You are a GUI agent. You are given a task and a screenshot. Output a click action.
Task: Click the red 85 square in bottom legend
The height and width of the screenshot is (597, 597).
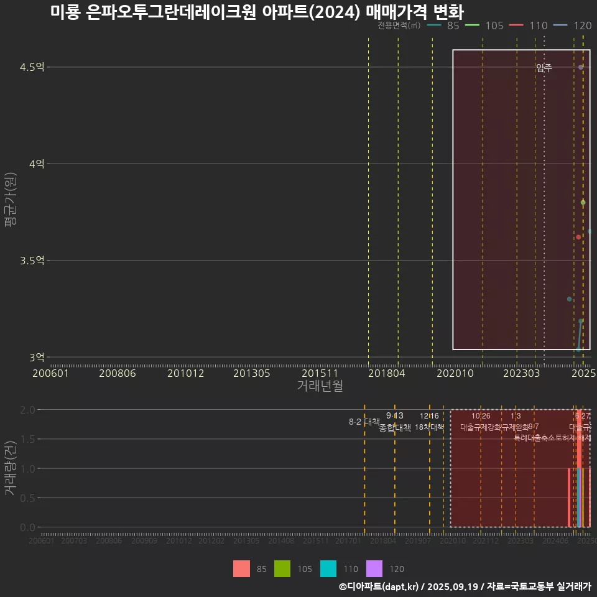[x=243, y=568]
